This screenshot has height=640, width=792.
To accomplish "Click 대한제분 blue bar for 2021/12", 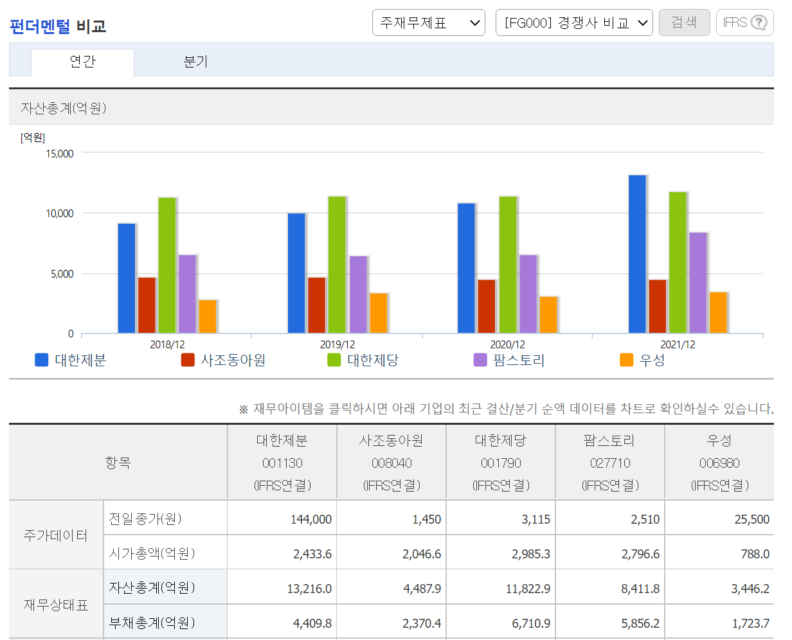I will [637, 254].
